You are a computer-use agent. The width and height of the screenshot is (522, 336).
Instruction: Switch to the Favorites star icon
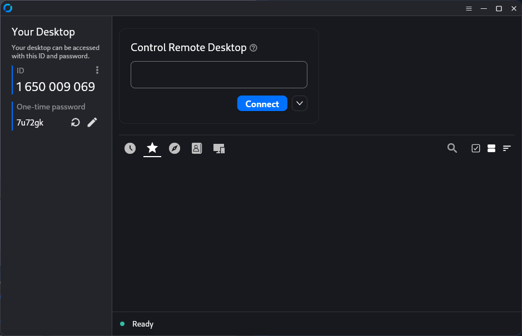click(152, 148)
